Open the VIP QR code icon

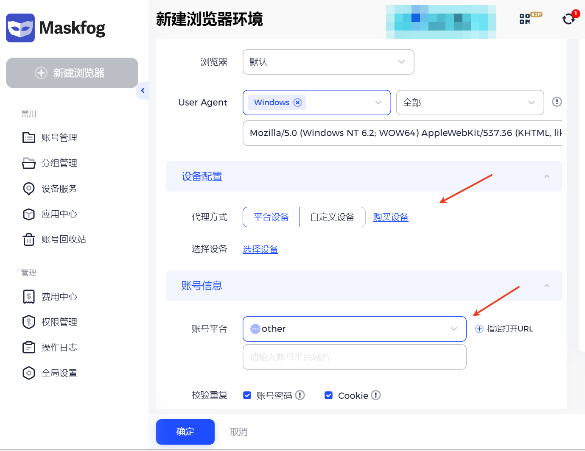point(525,19)
